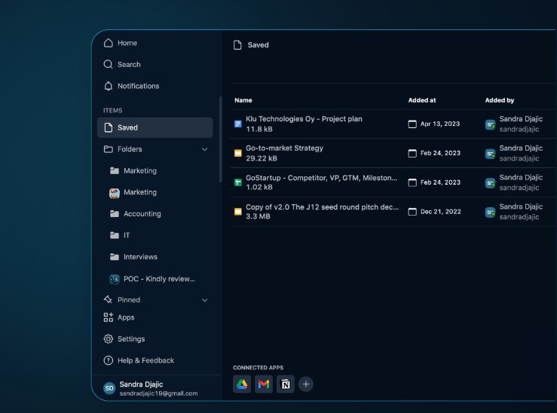Click the Help & Feedback question mark icon
The height and width of the screenshot is (413, 557).
click(109, 360)
